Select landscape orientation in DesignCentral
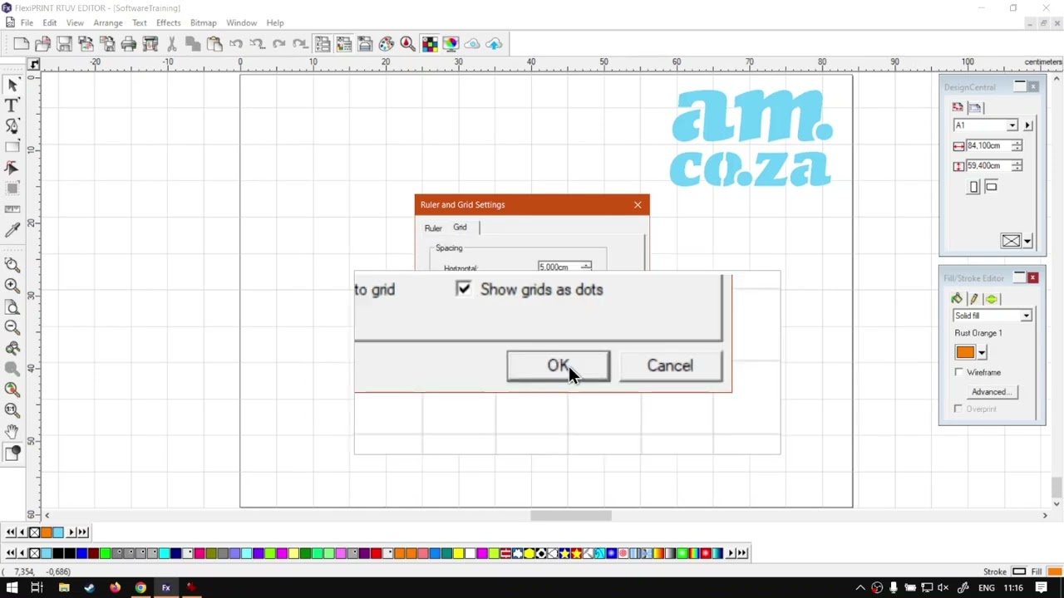 (991, 187)
